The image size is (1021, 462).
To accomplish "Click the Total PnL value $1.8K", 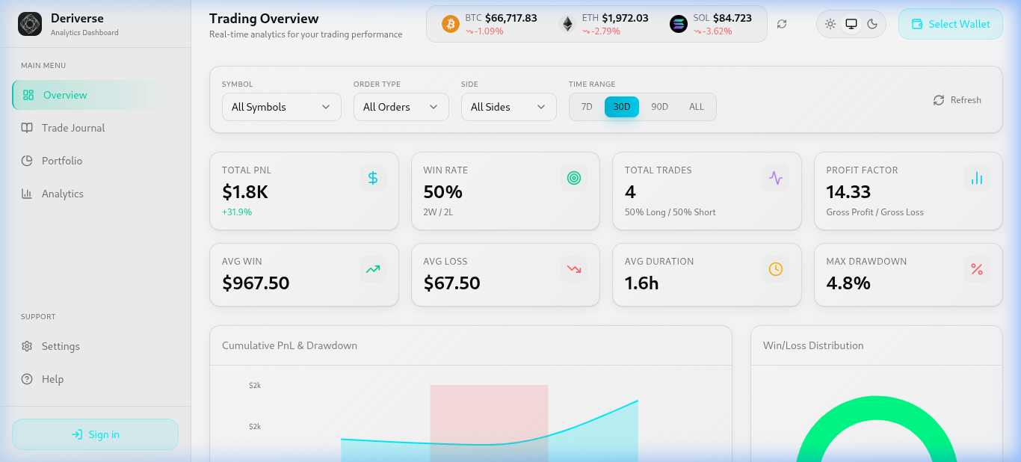I will pos(245,192).
